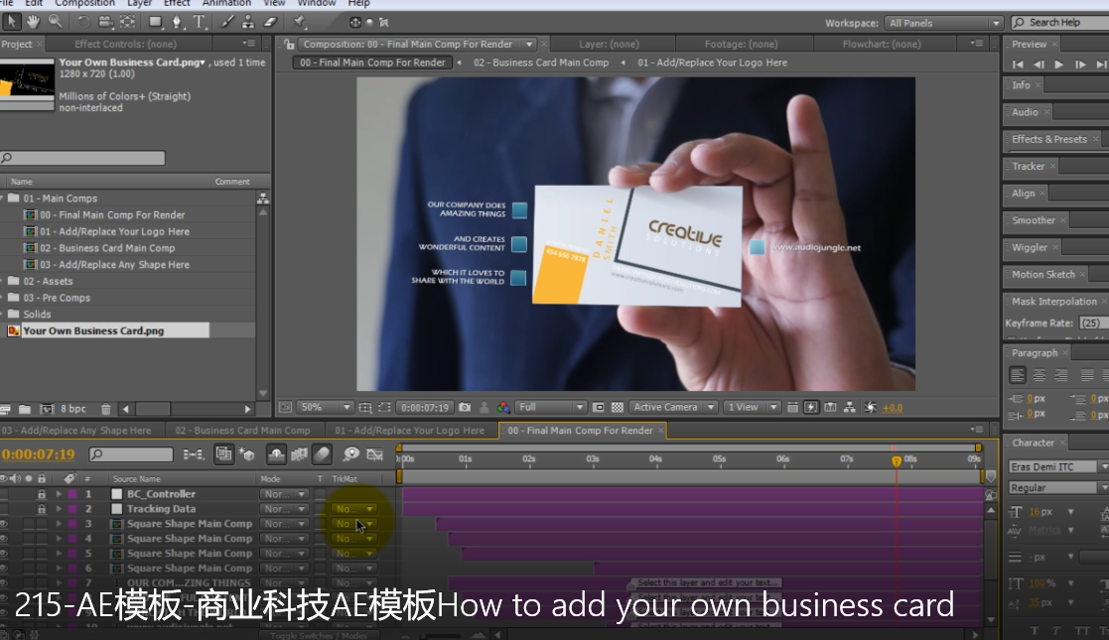Toggle Hide Shy Layers switch in timeline
The image size is (1109, 640).
coord(276,454)
